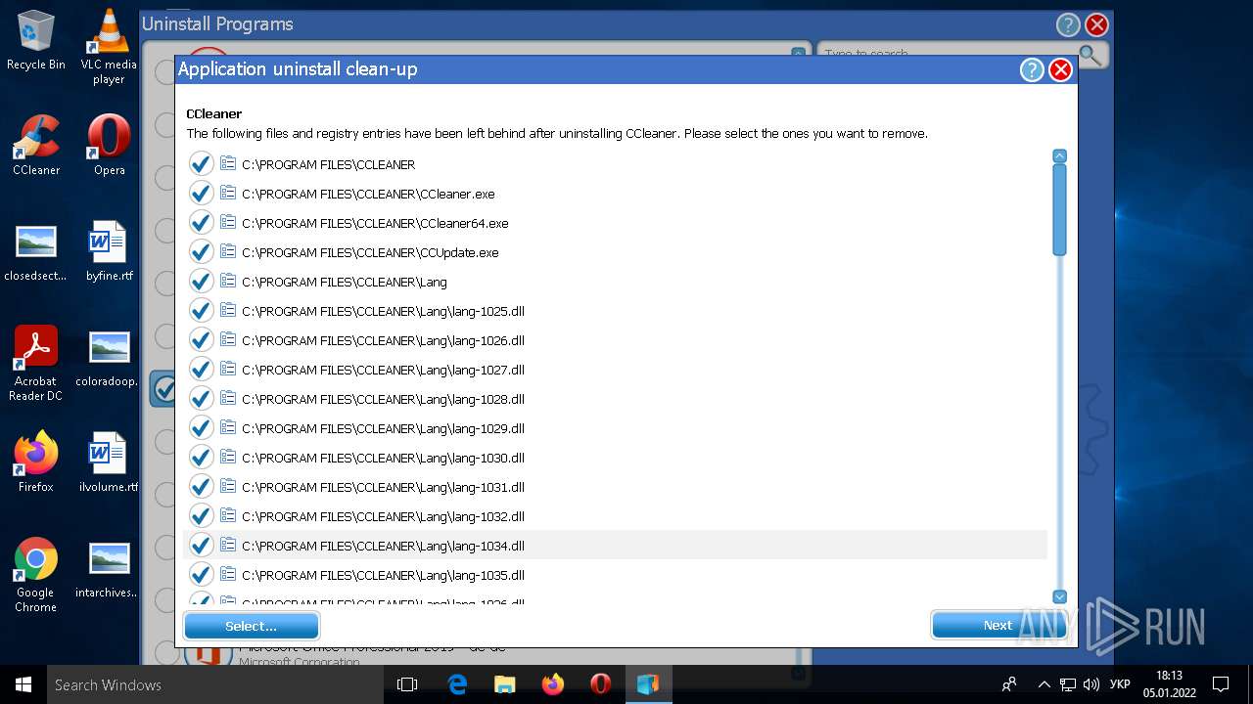Toggle checkbox for lang-1029.dll
The image size is (1253, 704).
click(x=201, y=427)
